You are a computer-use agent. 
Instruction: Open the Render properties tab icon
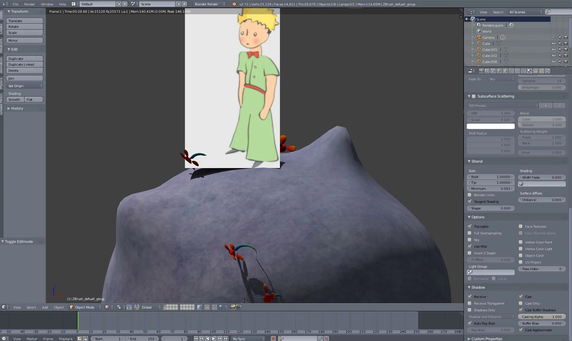(x=481, y=71)
